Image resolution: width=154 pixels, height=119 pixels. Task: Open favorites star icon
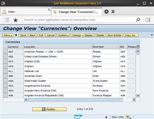[x=16, y=20]
